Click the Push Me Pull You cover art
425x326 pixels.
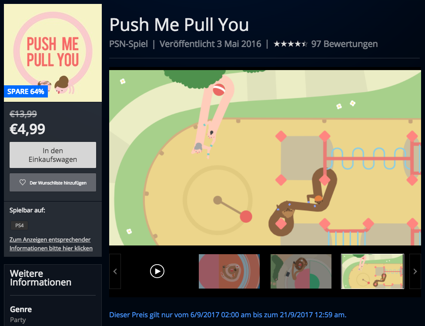(x=53, y=53)
